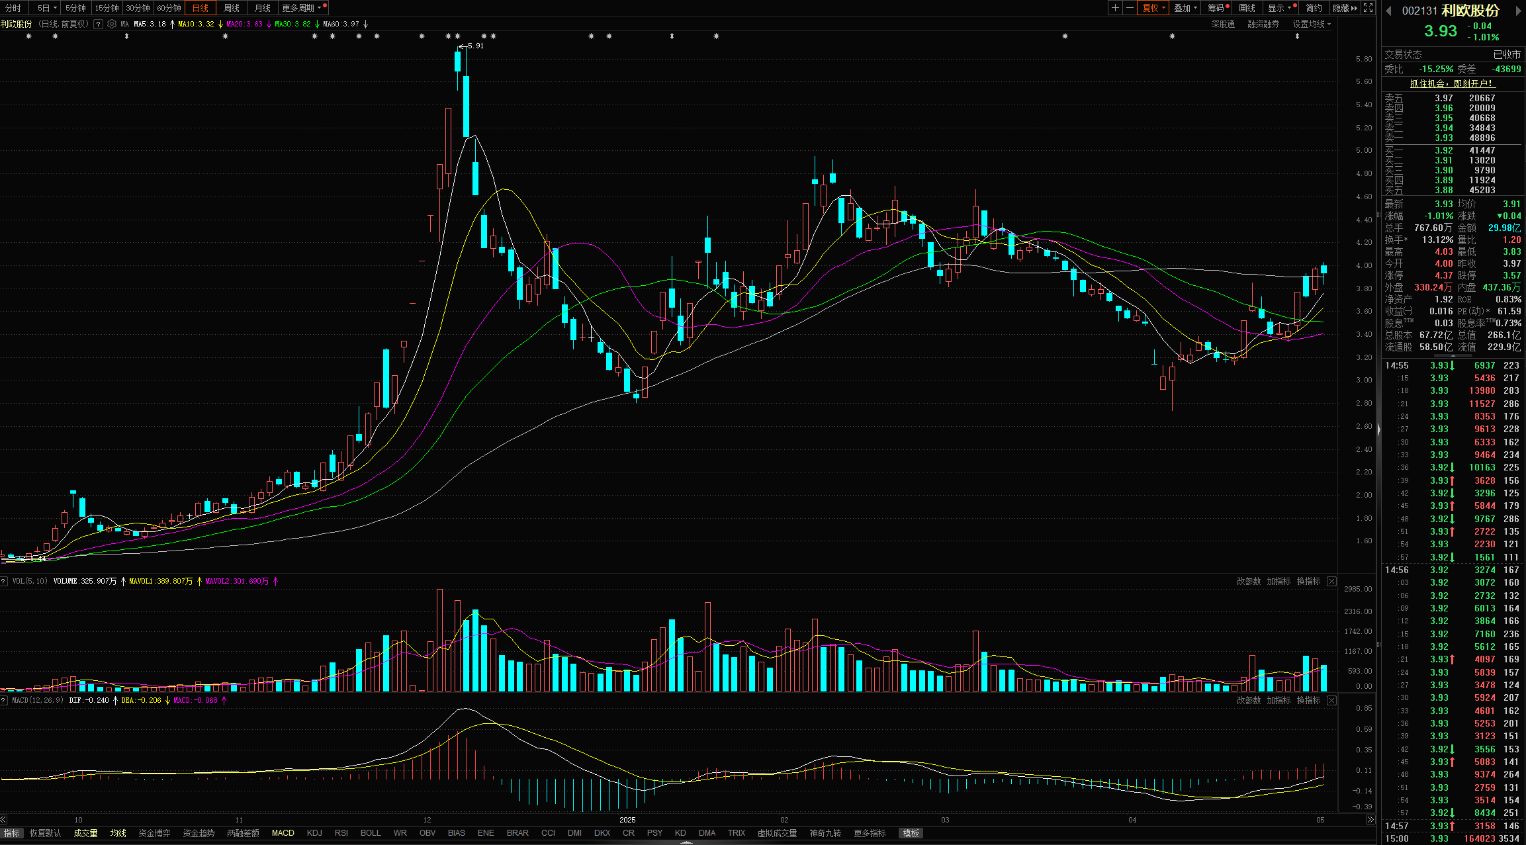Expand 隐藏 hide side panel arrows
1526x845 pixels.
coord(1345,8)
